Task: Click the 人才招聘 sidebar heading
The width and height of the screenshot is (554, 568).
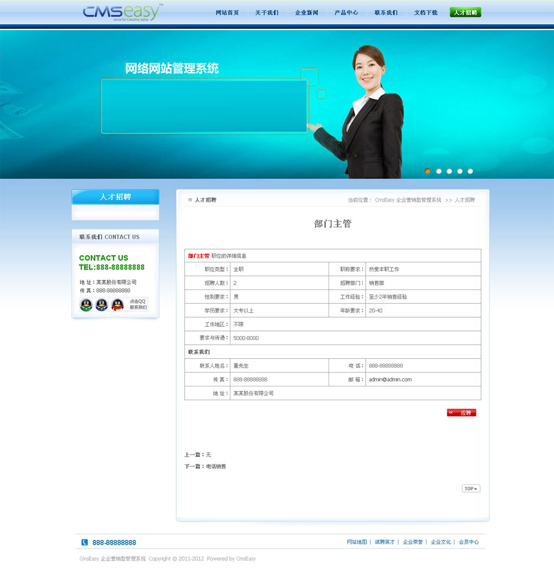Action: (x=115, y=197)
